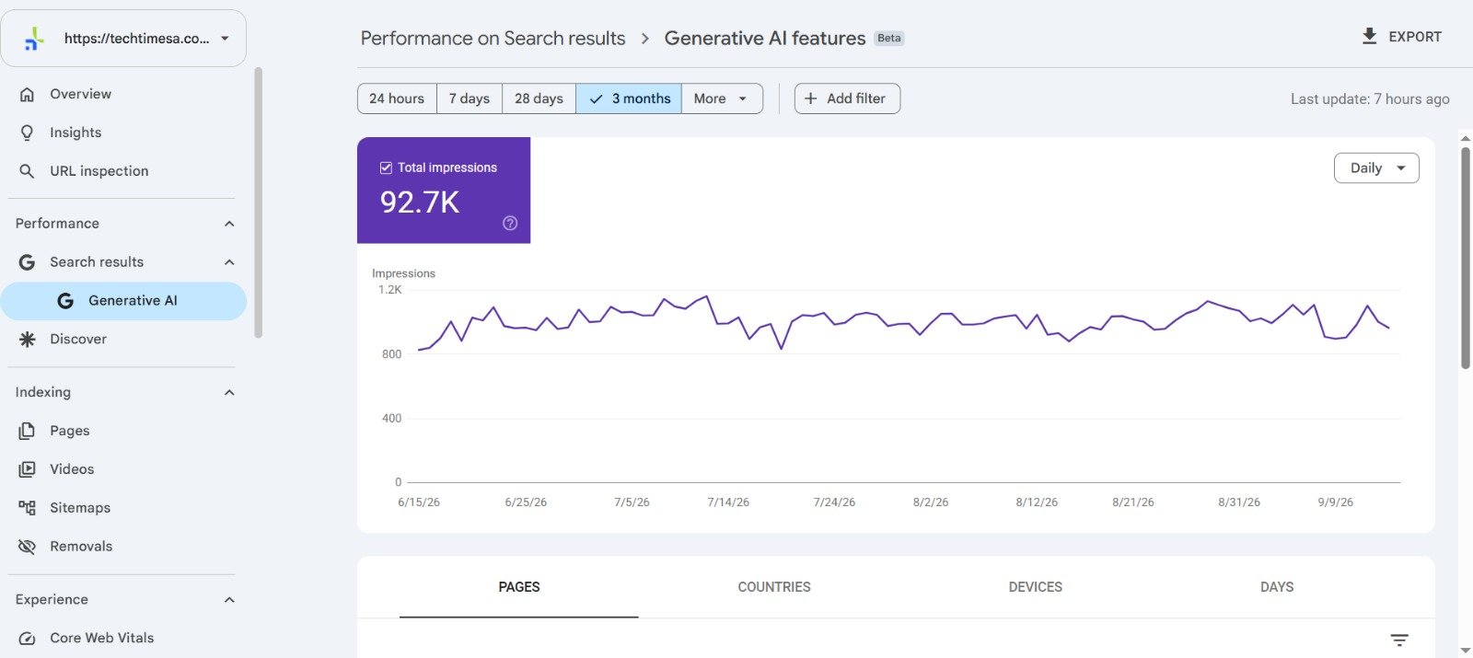The width and height of the screenshot is (1473, 658).
Task: Click the plus icon in Add filter
Action: point(810,98)
